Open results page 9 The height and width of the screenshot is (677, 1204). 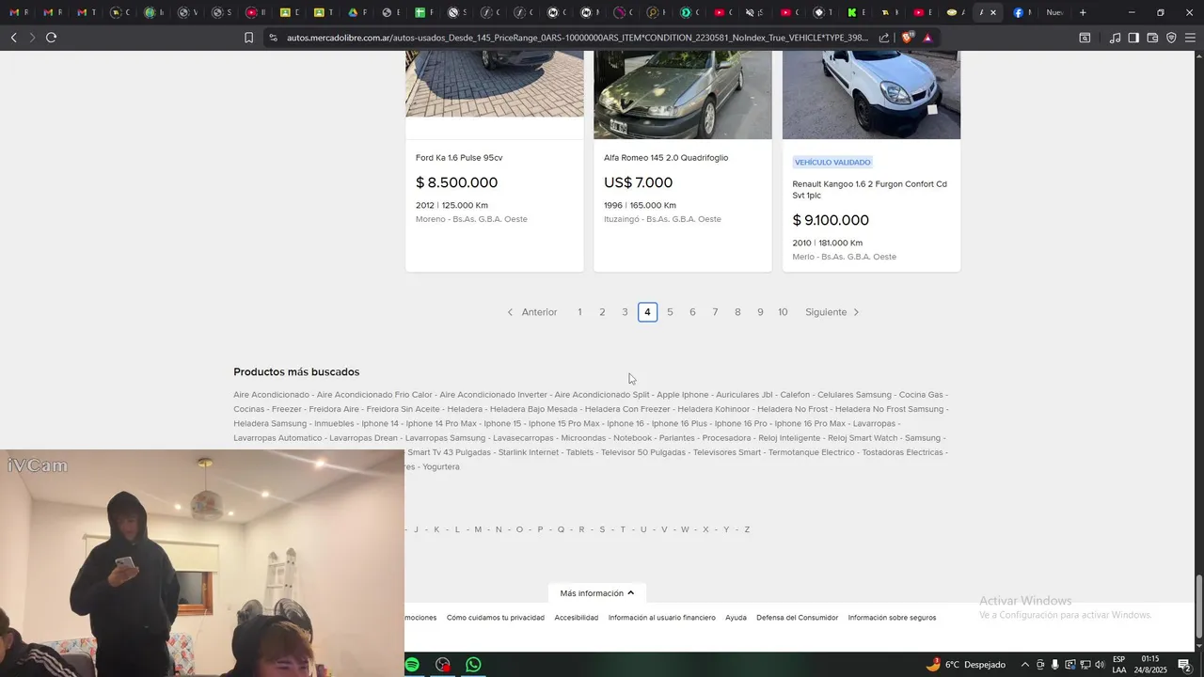(x=760, y=312)
